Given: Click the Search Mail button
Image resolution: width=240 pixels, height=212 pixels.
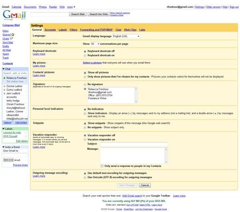Looking at the screenshot, I should pos(78,14).
